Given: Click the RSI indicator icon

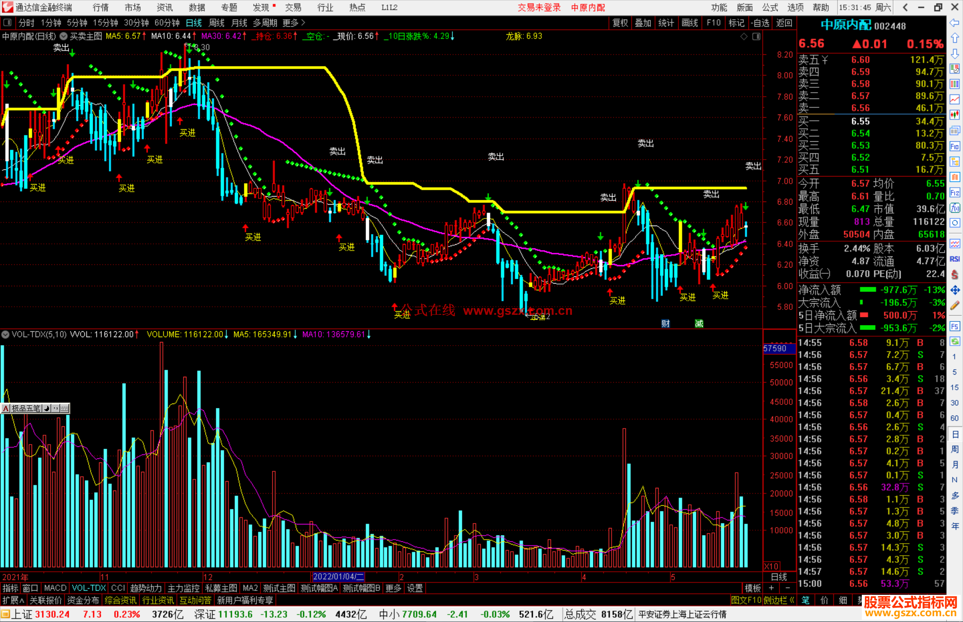Looking at the screenshot, I should point(955,259).
